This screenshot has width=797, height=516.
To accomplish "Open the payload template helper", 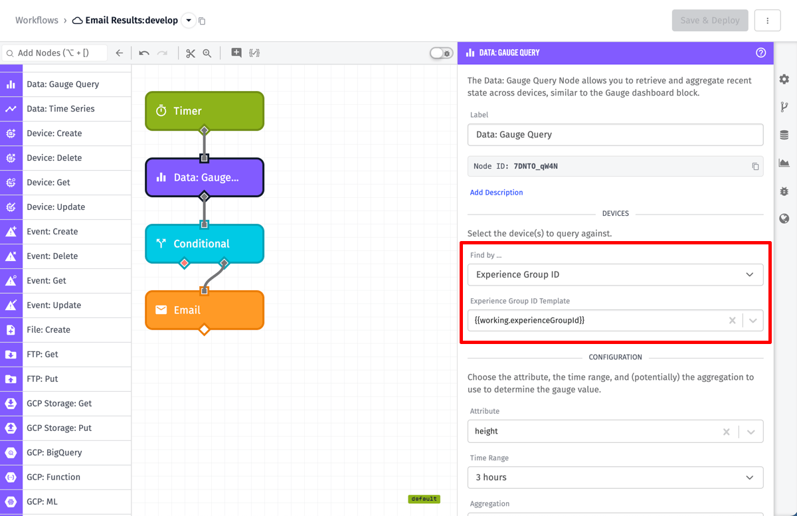I will pos(254,53).
